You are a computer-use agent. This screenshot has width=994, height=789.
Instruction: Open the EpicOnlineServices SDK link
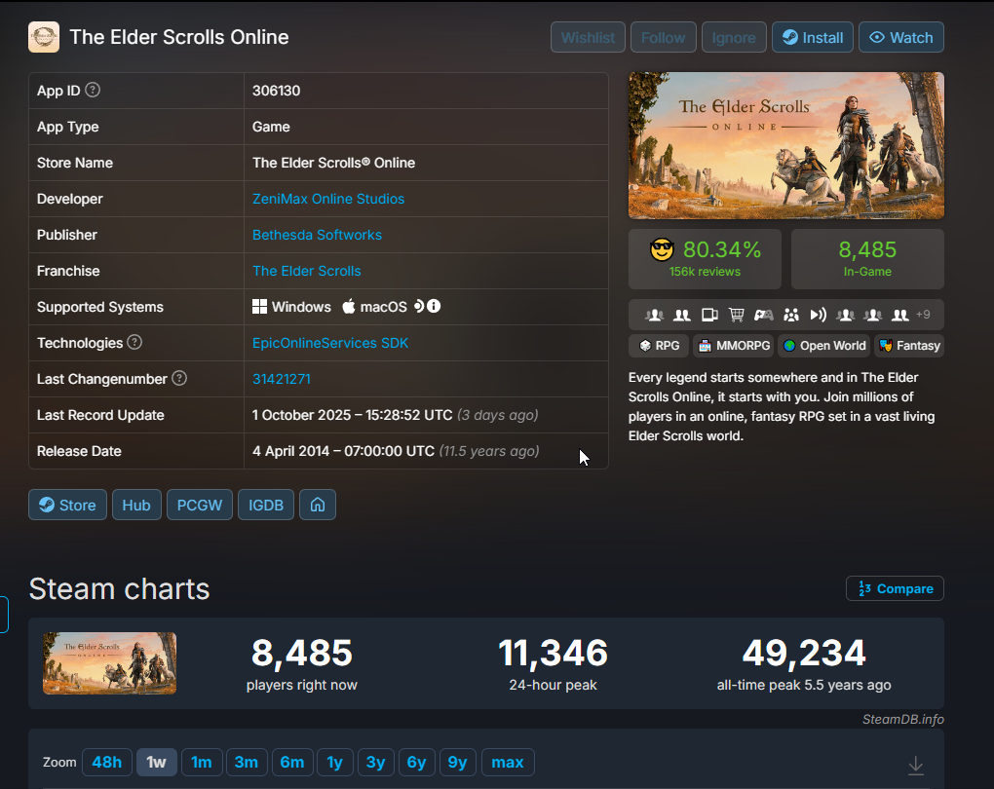[x=330, y=343]
